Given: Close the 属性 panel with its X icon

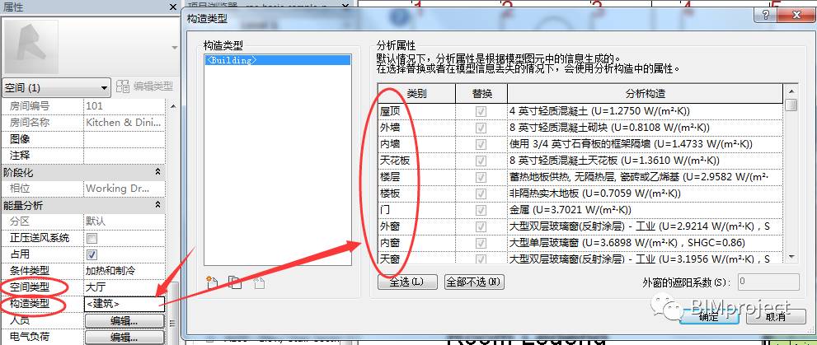Looking at the screenshot, I should (x=173, y=7).
